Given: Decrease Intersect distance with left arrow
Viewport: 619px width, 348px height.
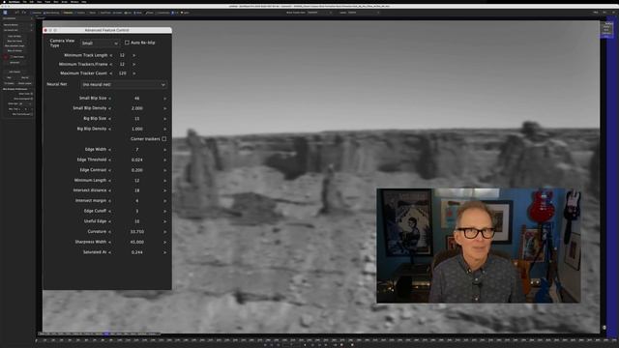Looking at the screenshot, I should pyautogui.click(x=109, y=190).
